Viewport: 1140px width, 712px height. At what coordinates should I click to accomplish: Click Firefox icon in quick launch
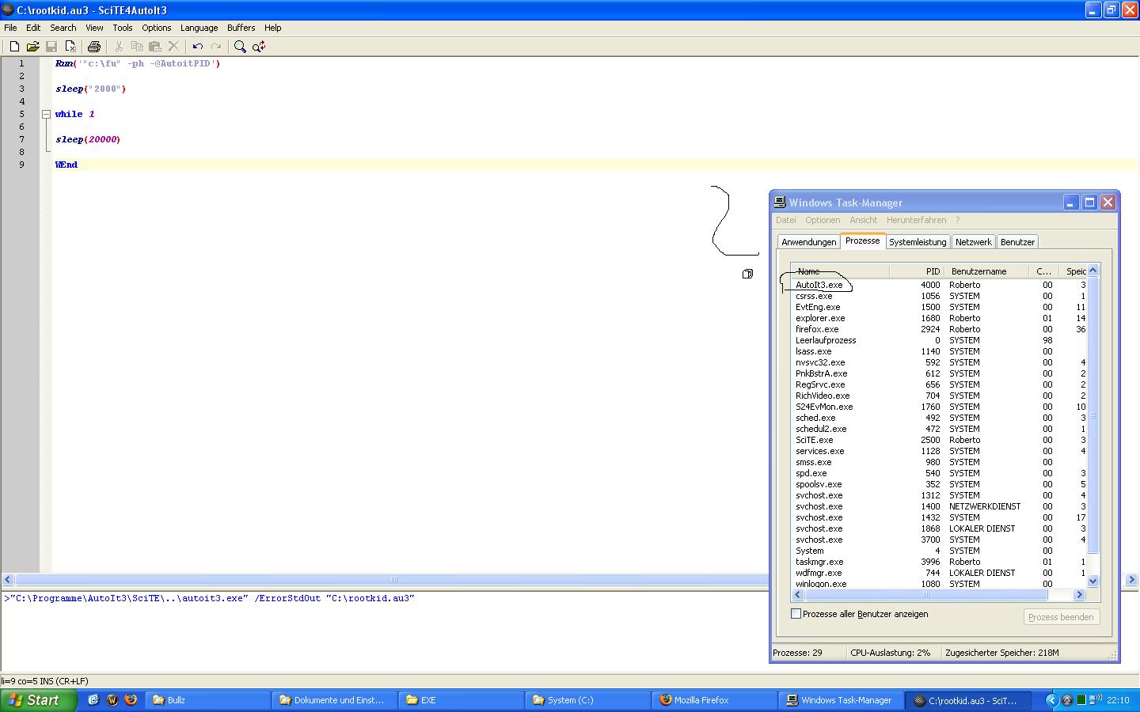(x=131, y=700)
